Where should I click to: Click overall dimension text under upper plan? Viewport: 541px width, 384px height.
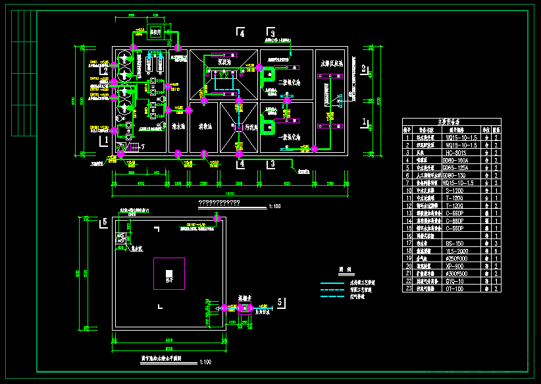(230, 194)
